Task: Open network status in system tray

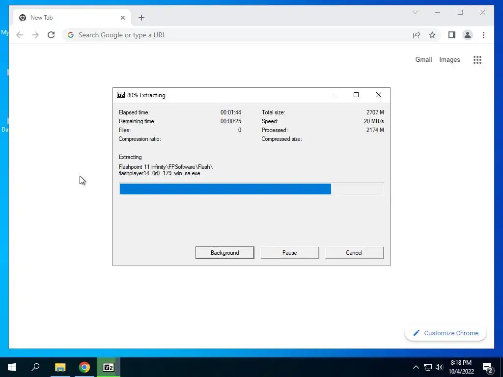Action: tap(428, 367)
